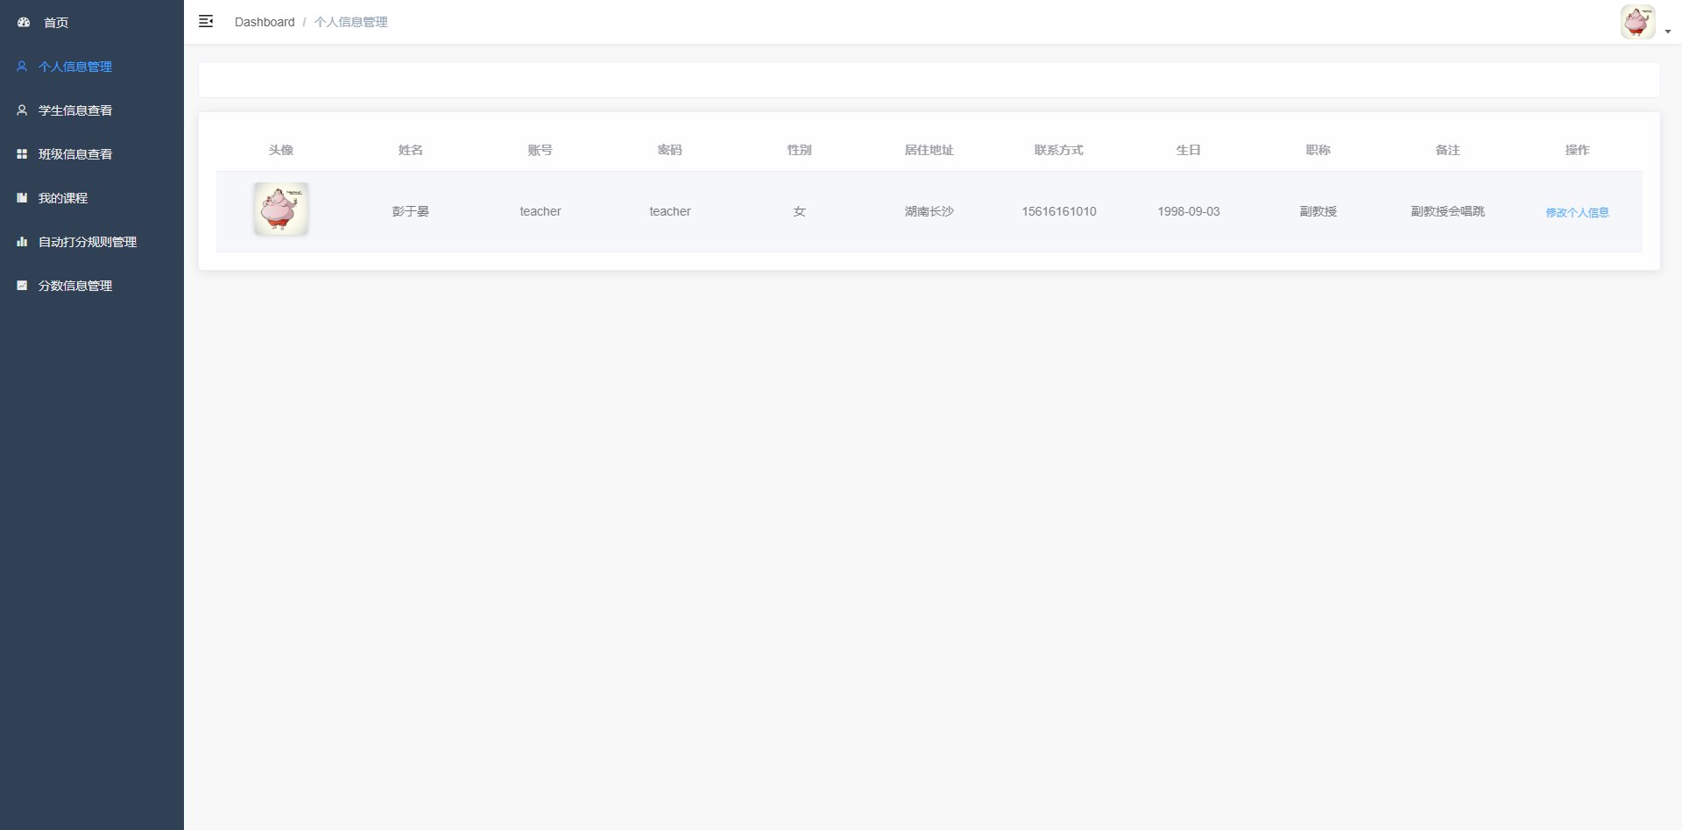Click the 修改个人信息 link in the table row
Image resolution: width=1682 pixels, height=830 pixels.
tap(1577, 212)
